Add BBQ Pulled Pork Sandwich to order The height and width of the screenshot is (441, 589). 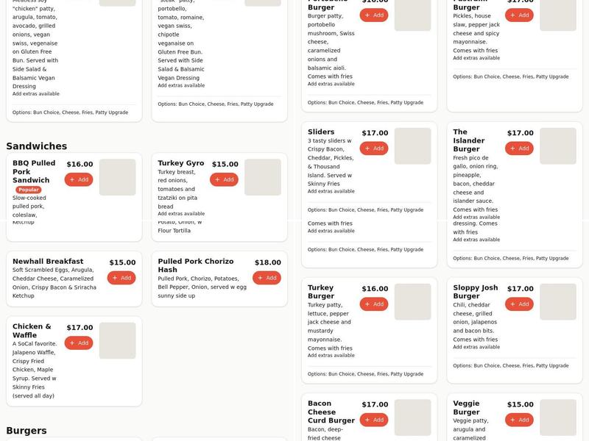(x=79, y=179)
